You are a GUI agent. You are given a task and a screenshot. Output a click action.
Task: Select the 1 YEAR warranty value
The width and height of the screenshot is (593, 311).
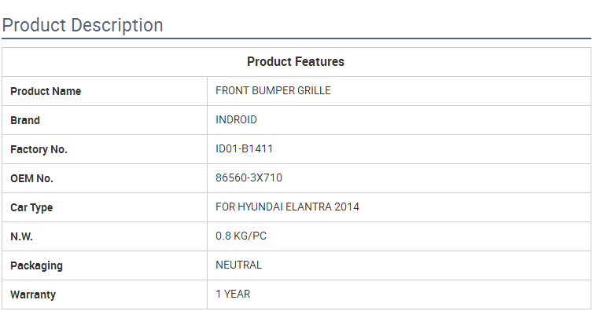click(233, 294)
